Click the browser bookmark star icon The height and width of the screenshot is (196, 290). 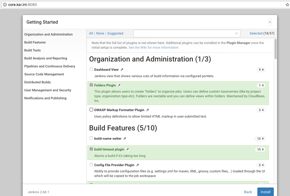tap(287, 5)
